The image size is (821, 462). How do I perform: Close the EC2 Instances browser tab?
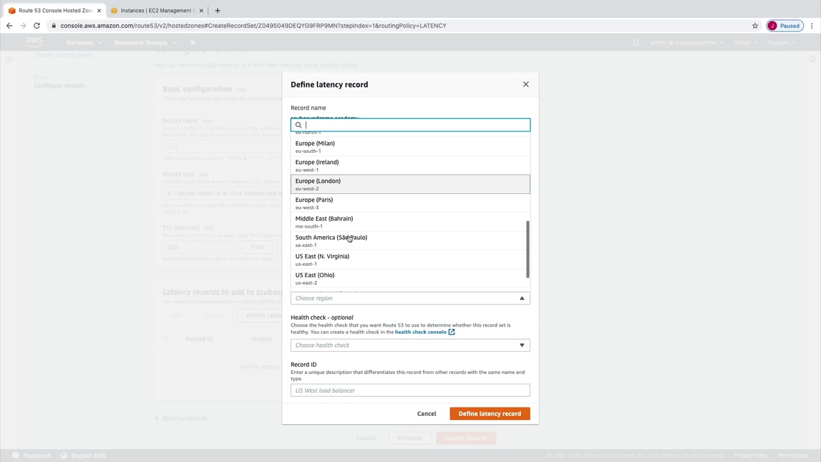(201, 10)
